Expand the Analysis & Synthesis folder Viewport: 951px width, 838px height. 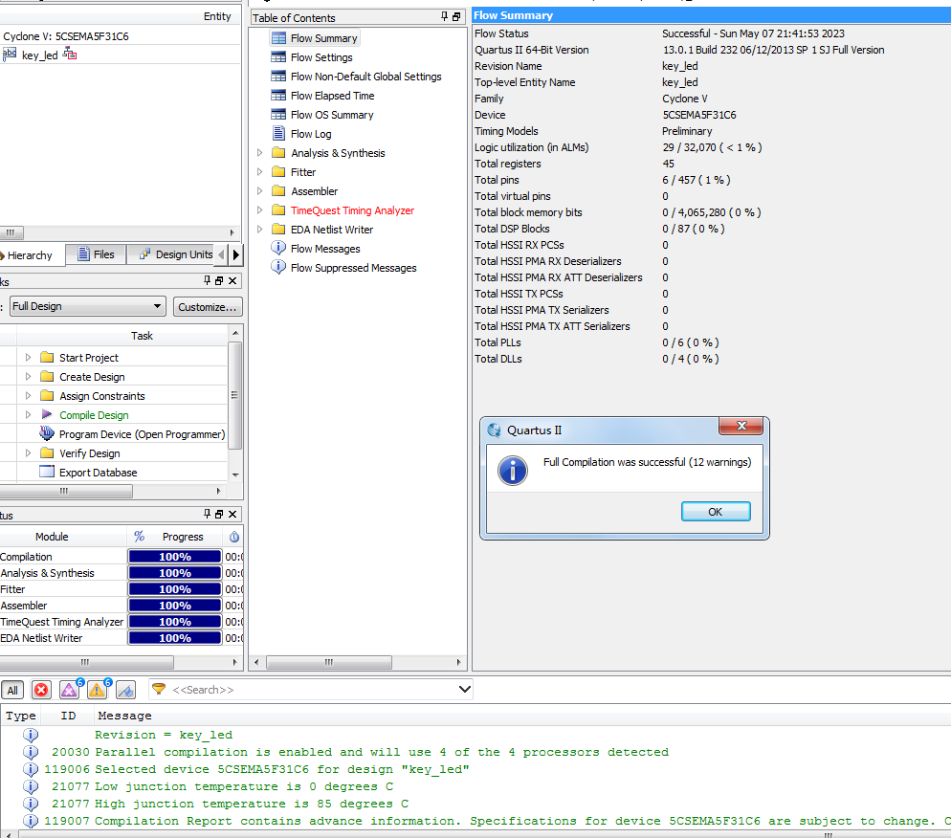click(259, 153)
